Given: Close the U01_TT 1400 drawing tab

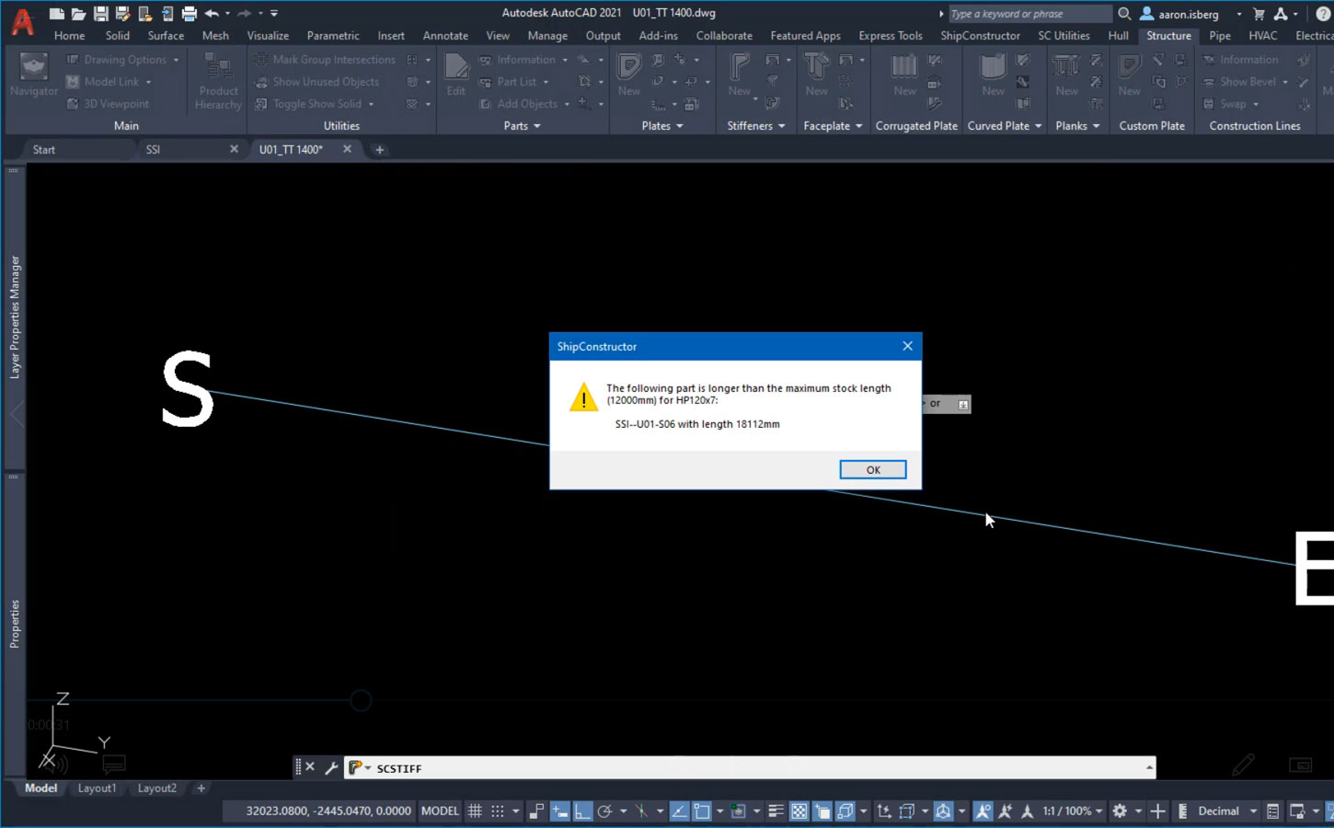Looking at the screenshot, I should [347, 149].
